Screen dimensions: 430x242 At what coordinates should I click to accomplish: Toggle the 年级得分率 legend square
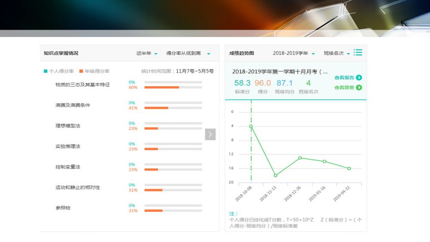81,71
